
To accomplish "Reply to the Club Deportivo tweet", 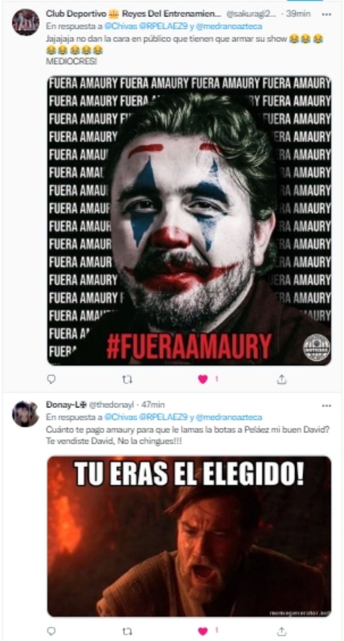I will [52, 379].
